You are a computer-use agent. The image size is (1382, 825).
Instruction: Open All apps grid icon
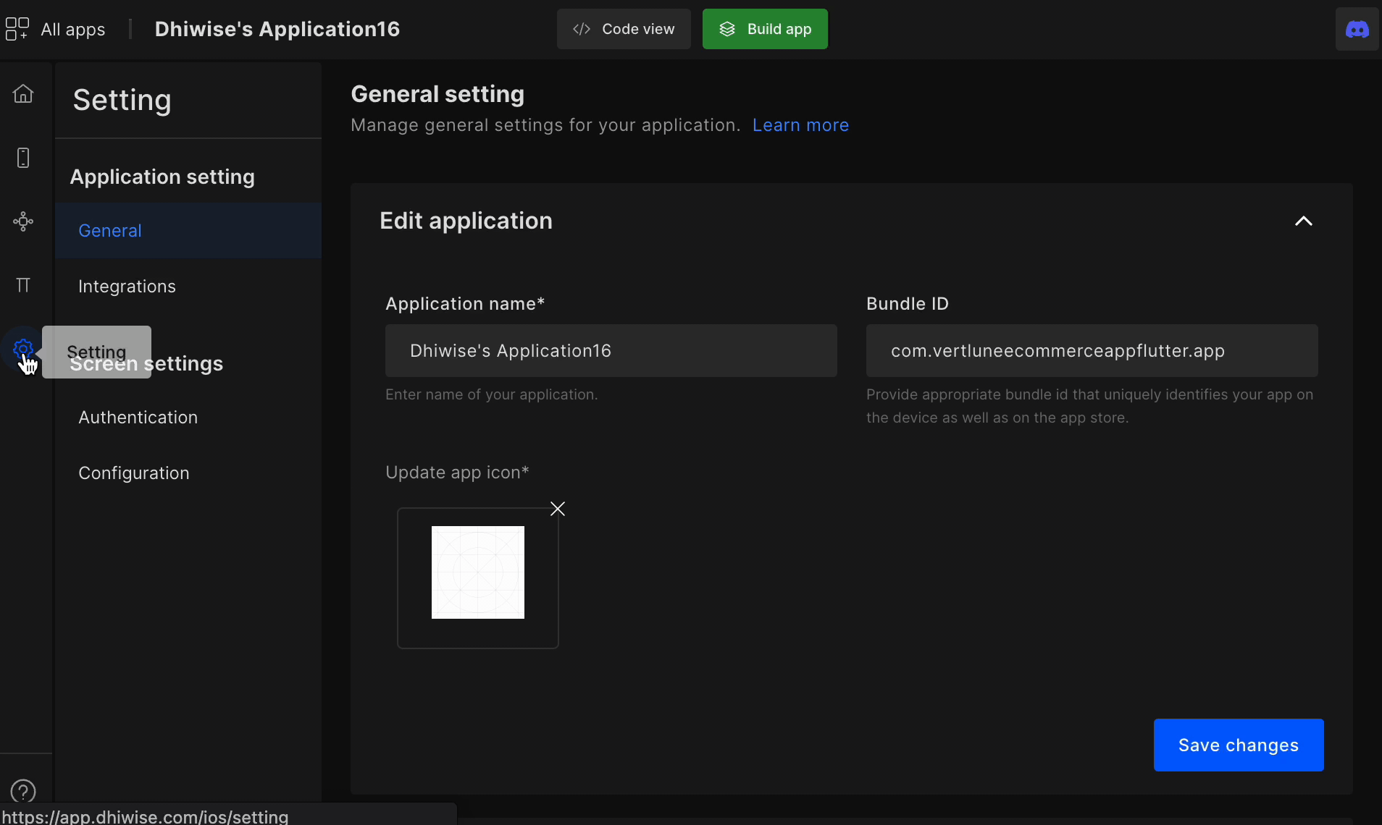pyautogui.click(x=17, y=29)
